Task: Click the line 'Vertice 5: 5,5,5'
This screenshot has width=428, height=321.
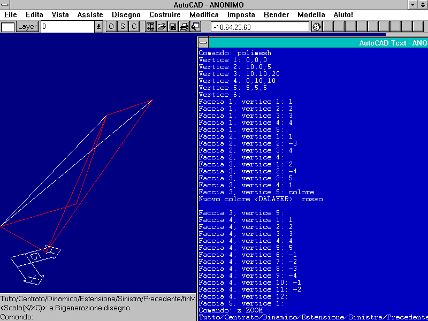Action: [x=233, y=88]
